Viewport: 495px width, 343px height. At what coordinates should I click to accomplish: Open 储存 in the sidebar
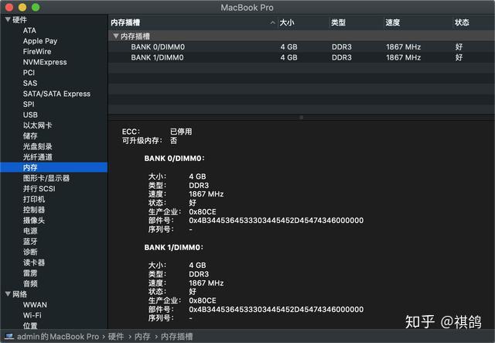30,136
